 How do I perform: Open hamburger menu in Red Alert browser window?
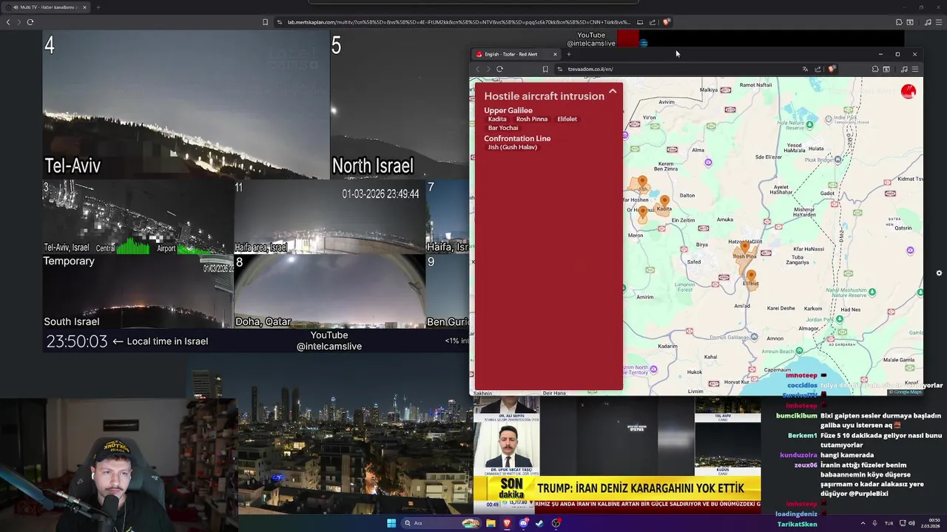[915, 69]
